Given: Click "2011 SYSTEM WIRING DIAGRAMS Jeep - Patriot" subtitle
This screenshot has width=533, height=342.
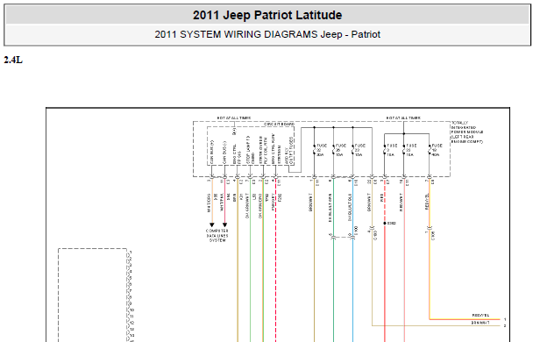Looking at the screenshot, I should click(267, 34).
